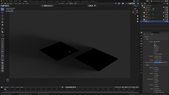Uncheck the Mist pass checkbox
The width and height of the screenshot is (169, 95).
[154, 45]
